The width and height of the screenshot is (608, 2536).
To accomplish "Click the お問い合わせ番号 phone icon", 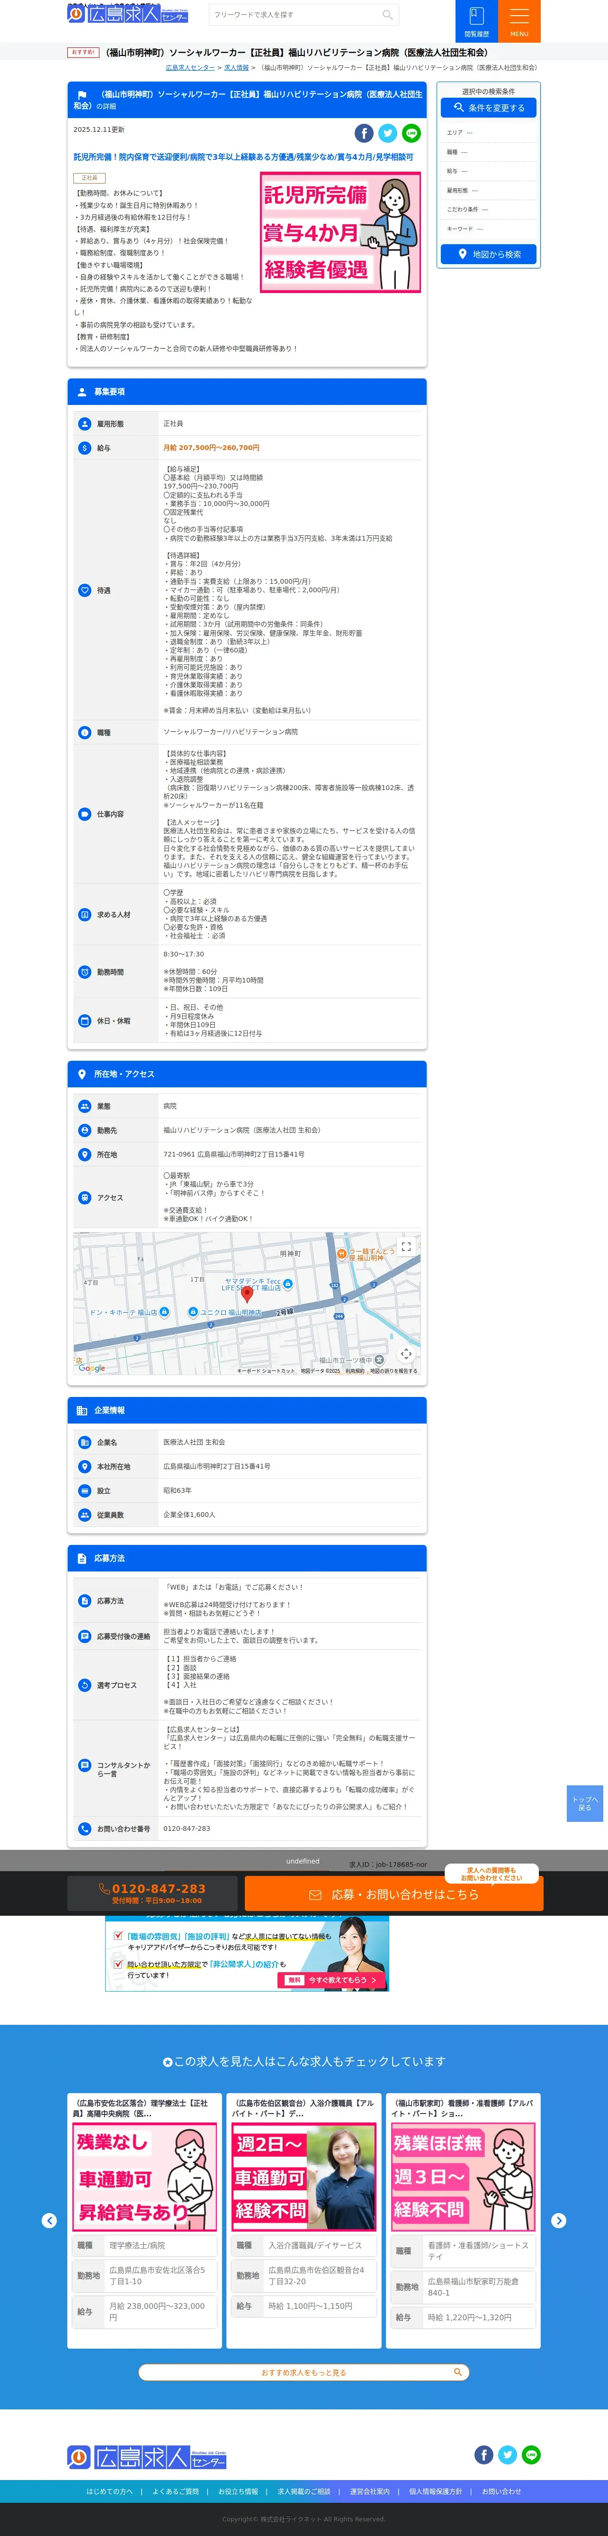I will pyautogui.click(x=85, y=1829).
